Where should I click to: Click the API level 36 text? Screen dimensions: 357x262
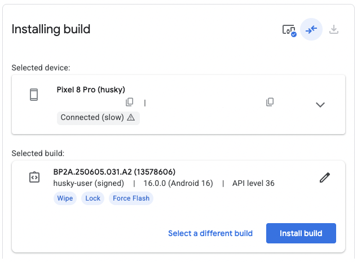[253, 183]
